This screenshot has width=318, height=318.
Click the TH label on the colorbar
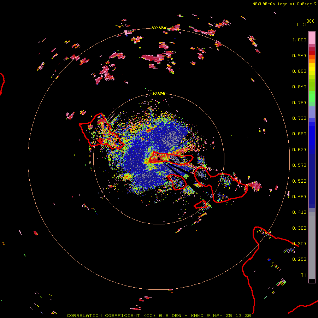304,275
